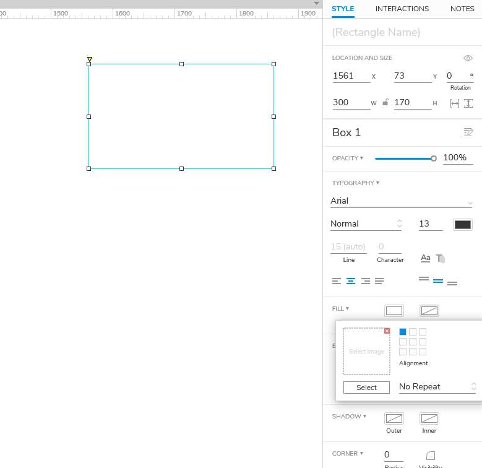Open the Normal font style dropdown
The width and height of the screenshot is (482, 468).
[366, 224]
